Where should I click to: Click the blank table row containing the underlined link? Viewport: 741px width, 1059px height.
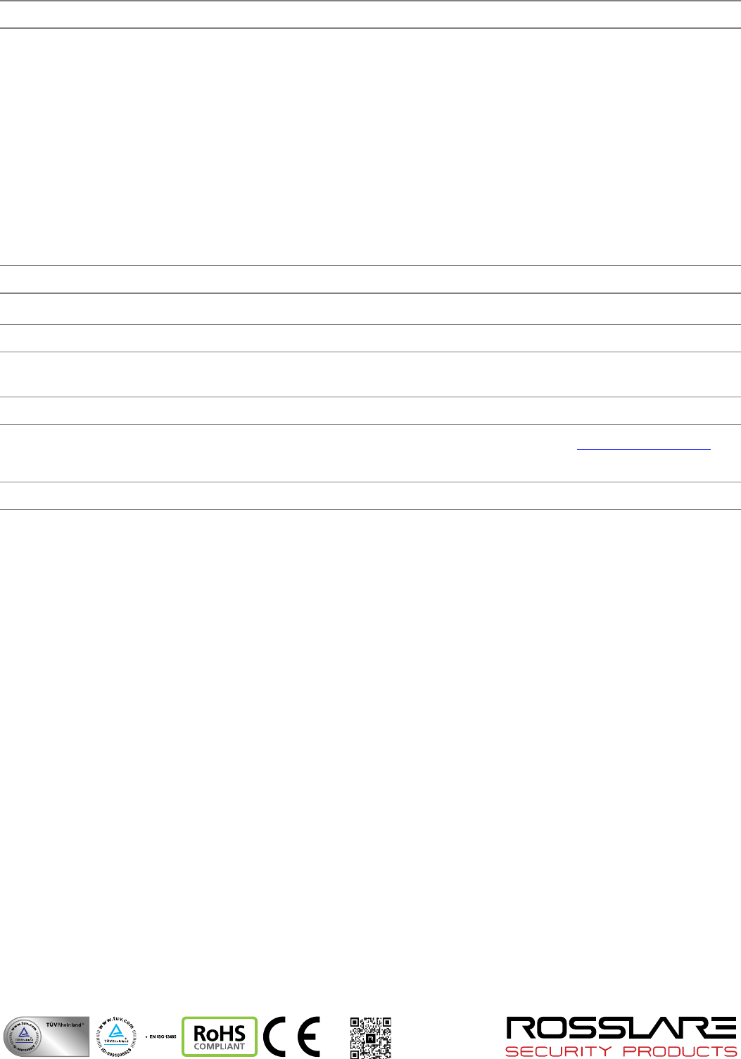coord(370,453)
